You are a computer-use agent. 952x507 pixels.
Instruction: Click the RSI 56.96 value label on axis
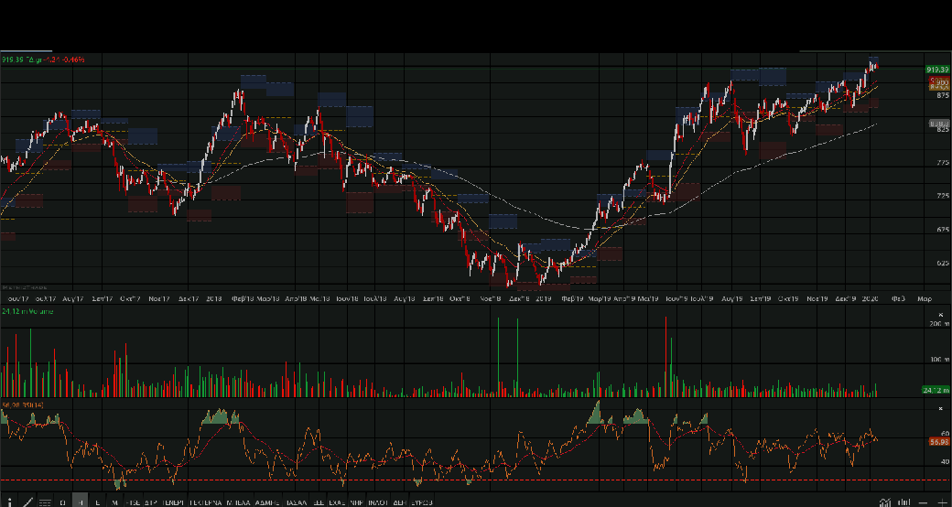937,441
